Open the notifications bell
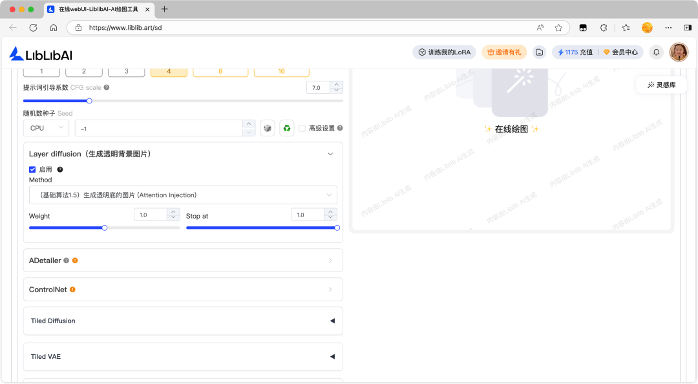Screen dimensions: 698x384 656,52
